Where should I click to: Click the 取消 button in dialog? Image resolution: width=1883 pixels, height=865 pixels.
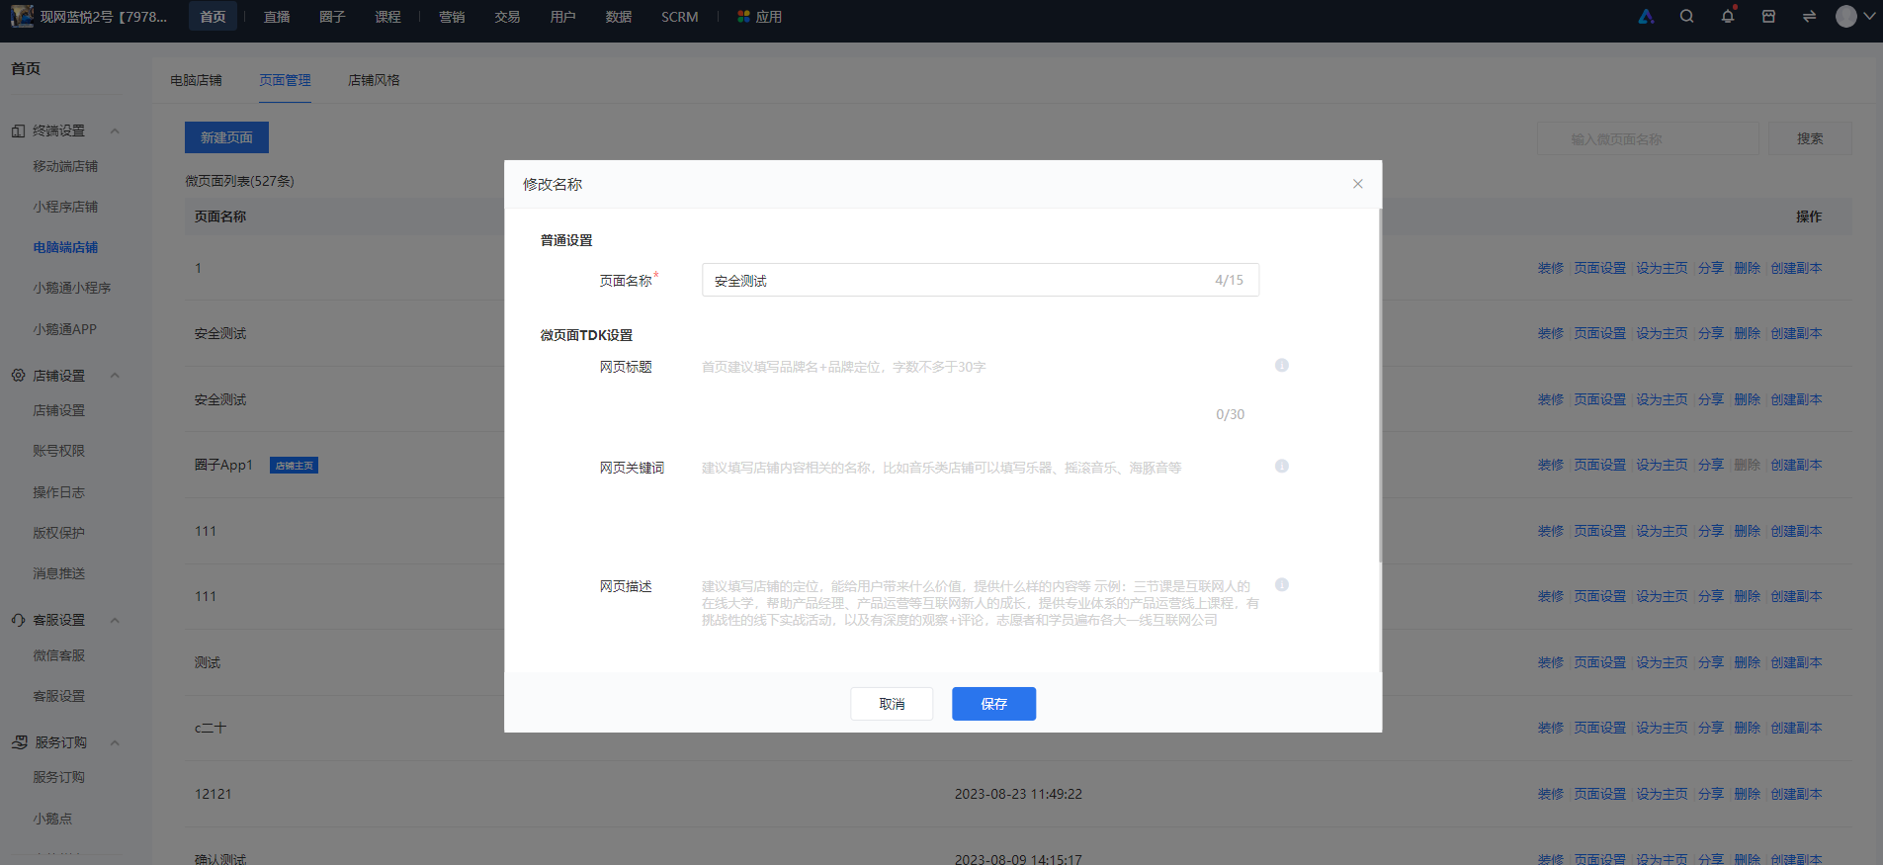[x=892, y=704]
